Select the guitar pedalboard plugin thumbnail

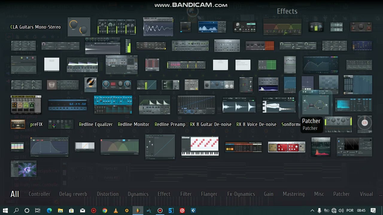click(26, 105)
